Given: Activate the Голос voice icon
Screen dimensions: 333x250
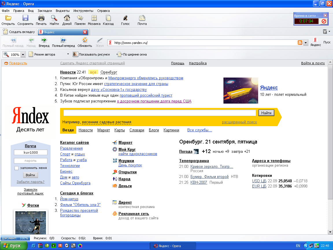Looking at the screenshot, I should click(x=125, y=18).
